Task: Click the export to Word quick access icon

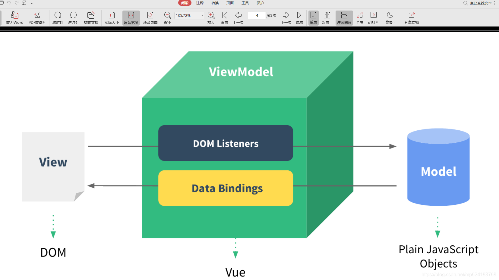Action: coord(24,3)
